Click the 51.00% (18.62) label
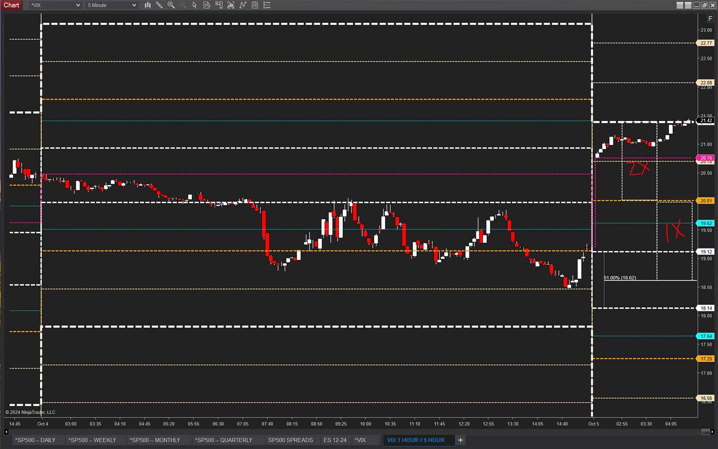The height and width of the screenshot is (449, 718). click(620, 278)
